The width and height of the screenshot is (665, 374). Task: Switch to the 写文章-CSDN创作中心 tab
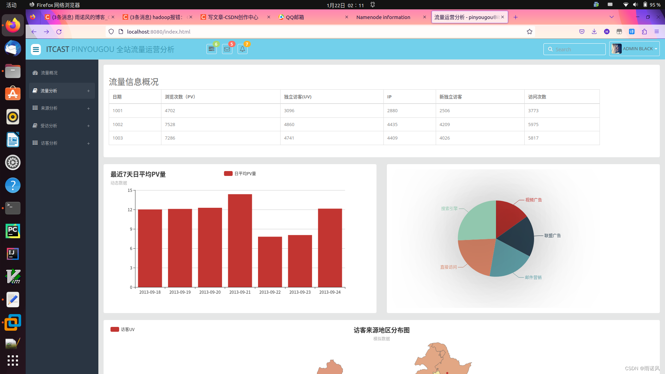[x=233, y=17]
